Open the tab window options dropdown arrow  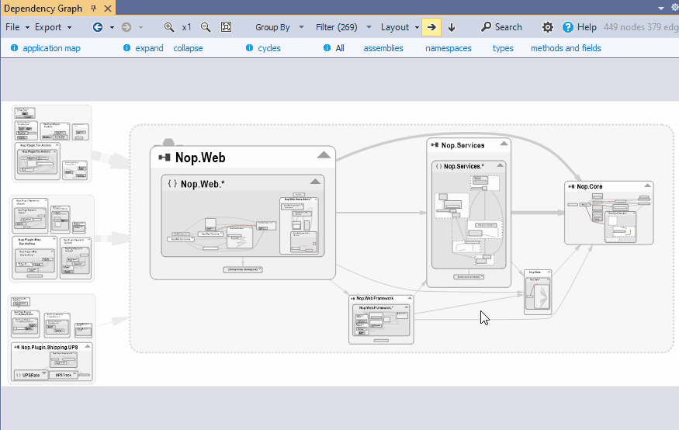tap(661, 9)
